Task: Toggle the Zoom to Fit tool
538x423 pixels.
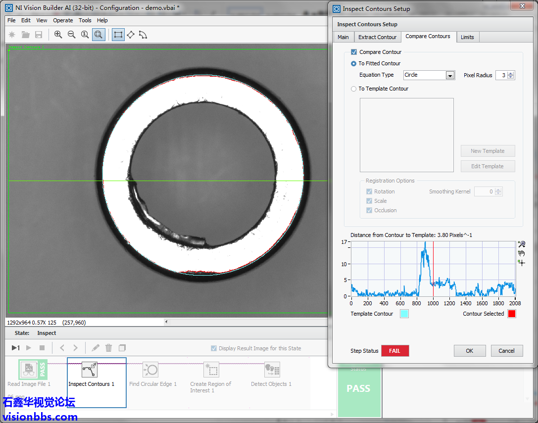Action: (98, 35)
